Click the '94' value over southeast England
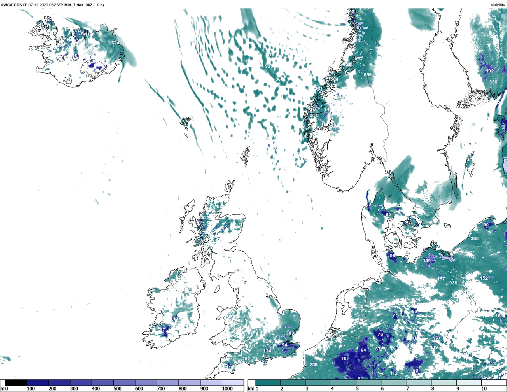Screen dimensions: 507x392 [284, 345]
